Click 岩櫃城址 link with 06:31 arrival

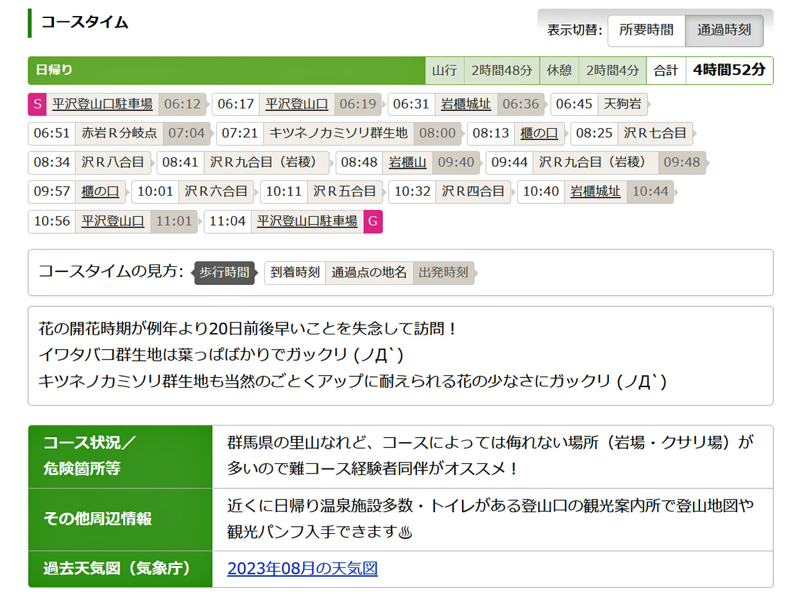466,104
